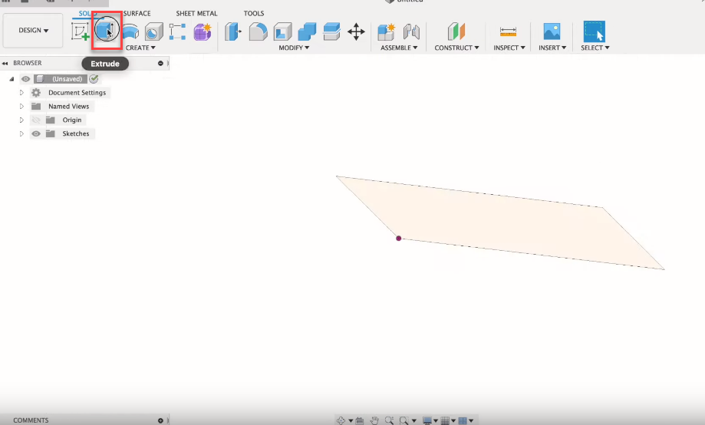Select the Combine tool icon
705x425 pixels.
(x=307, y=31)
